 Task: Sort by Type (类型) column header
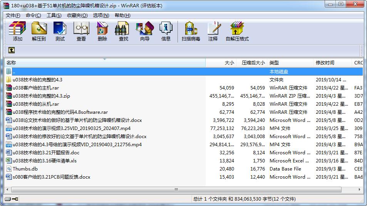pos(290,63)
